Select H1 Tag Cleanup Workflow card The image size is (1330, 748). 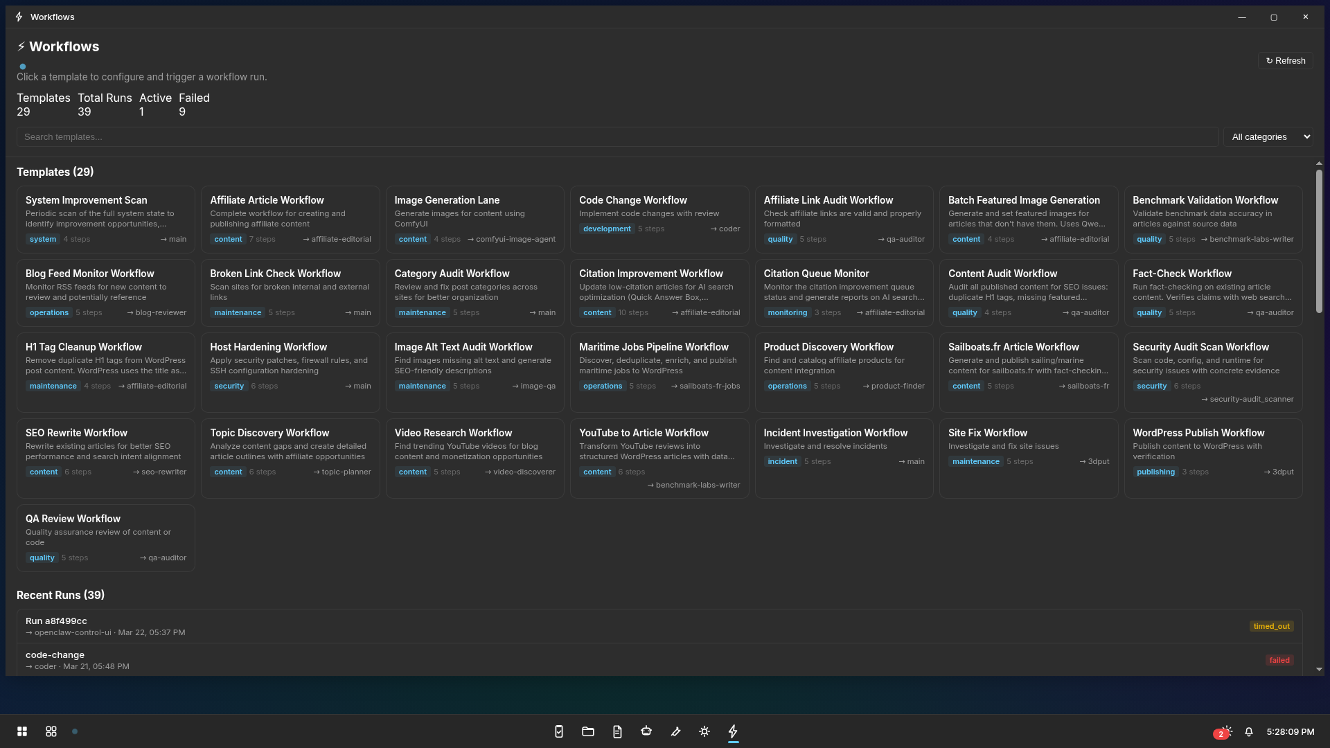coord(106,373)
